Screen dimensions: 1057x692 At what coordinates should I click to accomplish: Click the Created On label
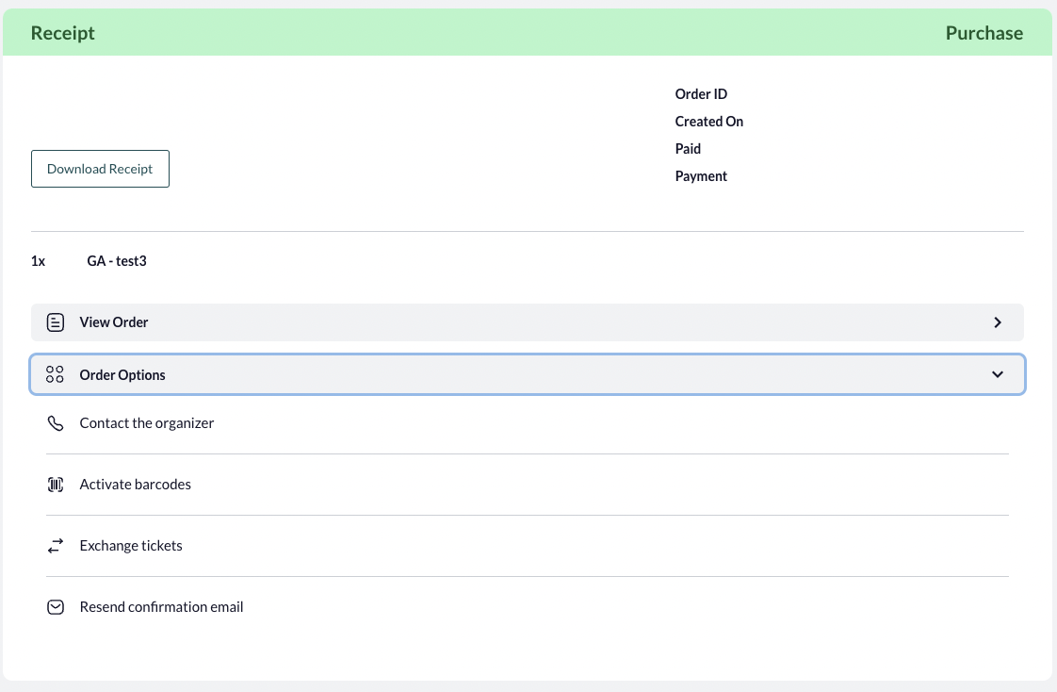[709, 122]
